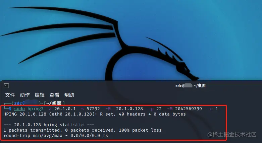This screenshot has width=262, height=143.
Task: Click target IP 20.1.0.128 in command line
Action: pyautogui.click(x=129, y=109)
